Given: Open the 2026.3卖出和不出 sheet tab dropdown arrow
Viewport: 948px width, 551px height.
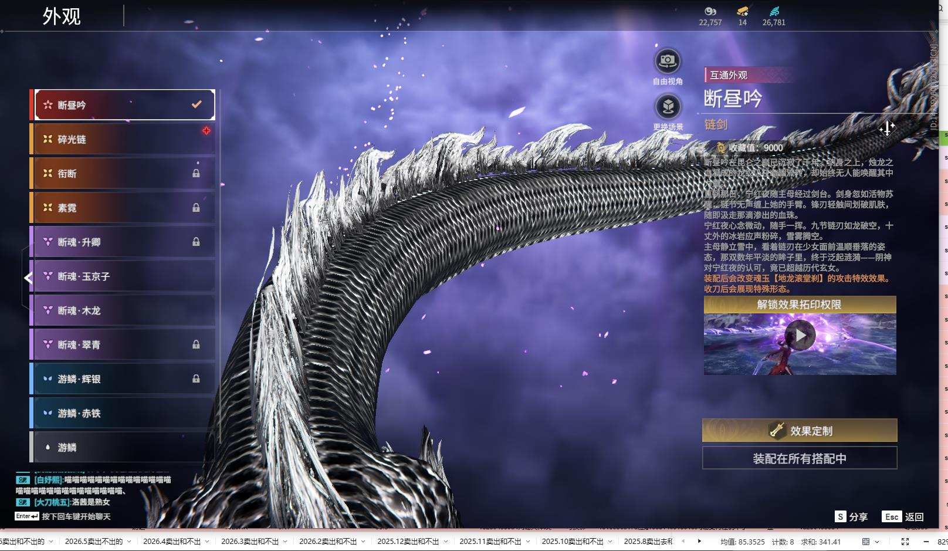Looking at the screenshot, I should (x=285, y=542).
